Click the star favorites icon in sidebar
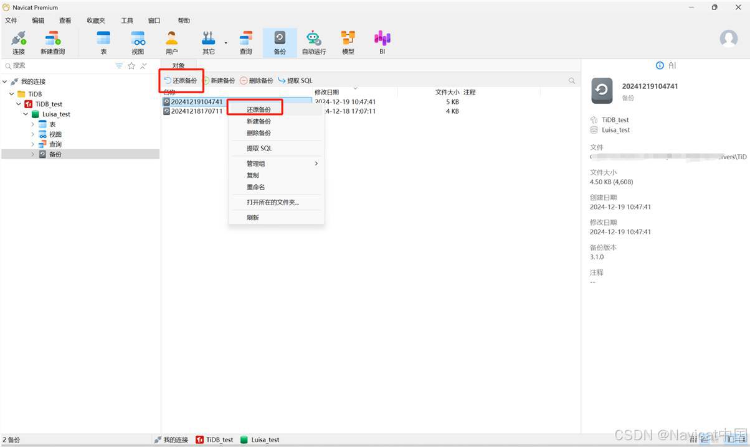 click(x=131, y=66)
